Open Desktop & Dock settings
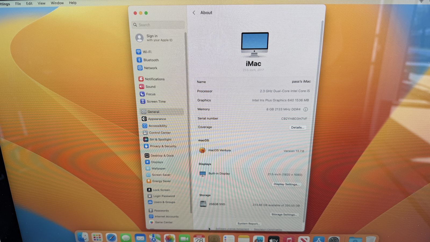The height and width of the screenshot is (242, 430). coord(162,156)
